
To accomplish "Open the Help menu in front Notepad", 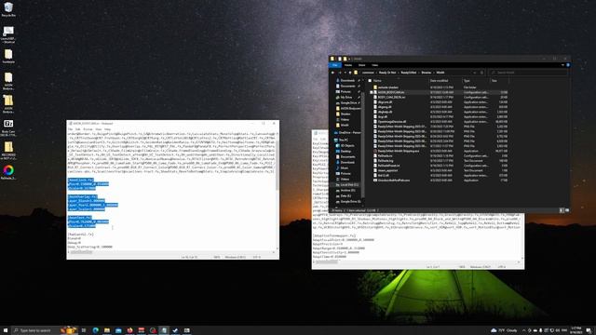I will point(108,129).
